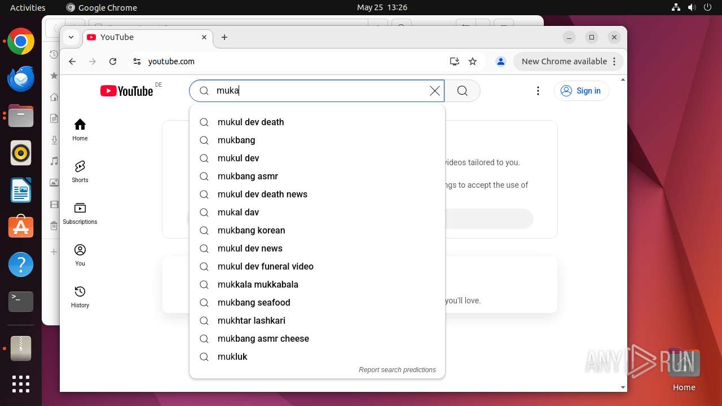
Task: Open Rhythmbox from dock
Action: point(21,153)
